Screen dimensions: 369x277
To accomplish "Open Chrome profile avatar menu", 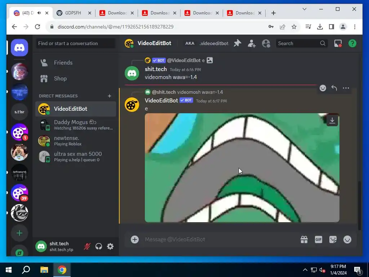I will point(343,27).
